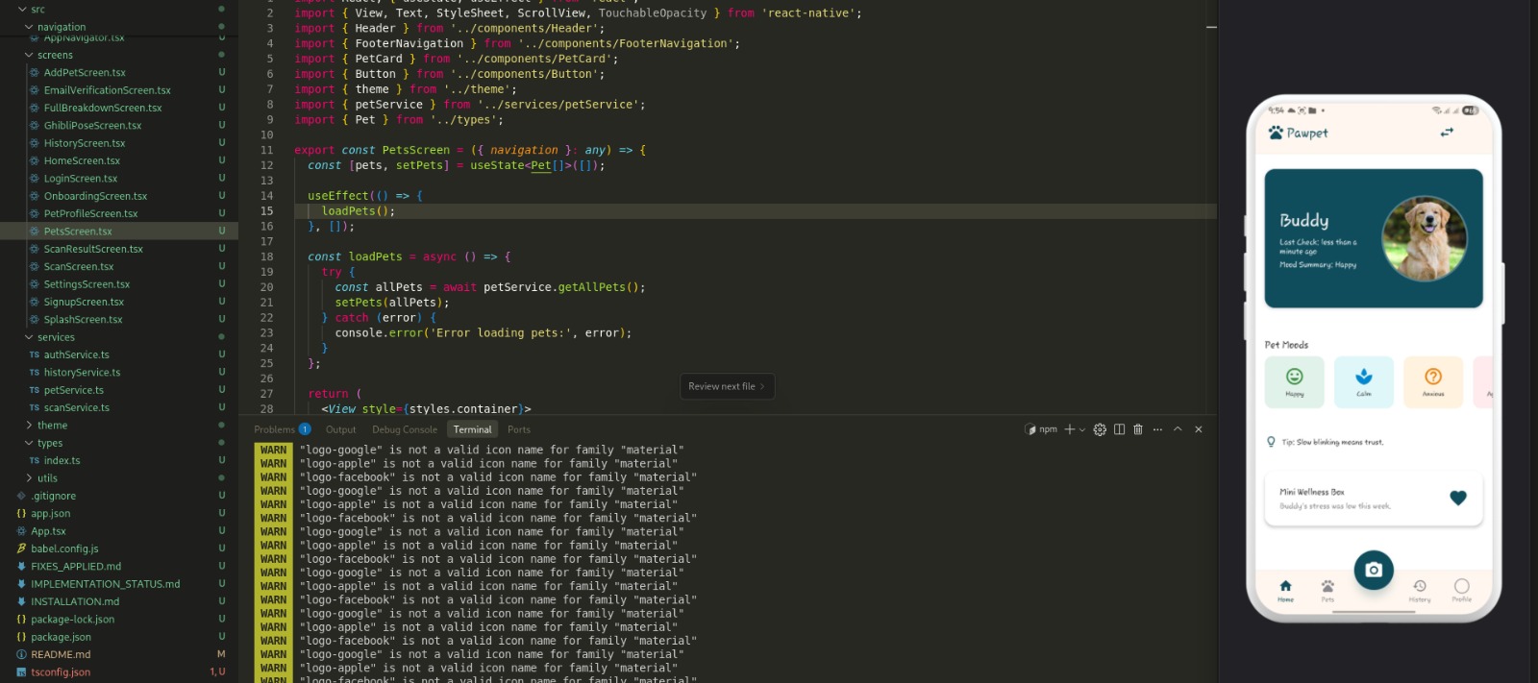
Task: Maximize the panel with the up chevron
Action: tap(1178, 429)
